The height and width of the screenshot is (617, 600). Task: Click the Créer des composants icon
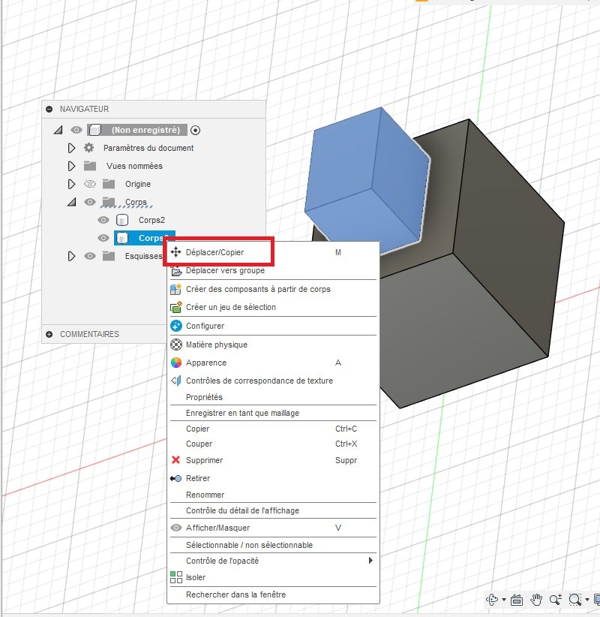pos(175,289)
